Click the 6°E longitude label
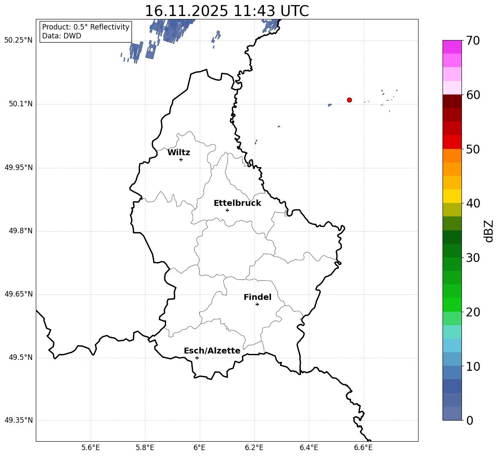 click(x=199, y=448)
